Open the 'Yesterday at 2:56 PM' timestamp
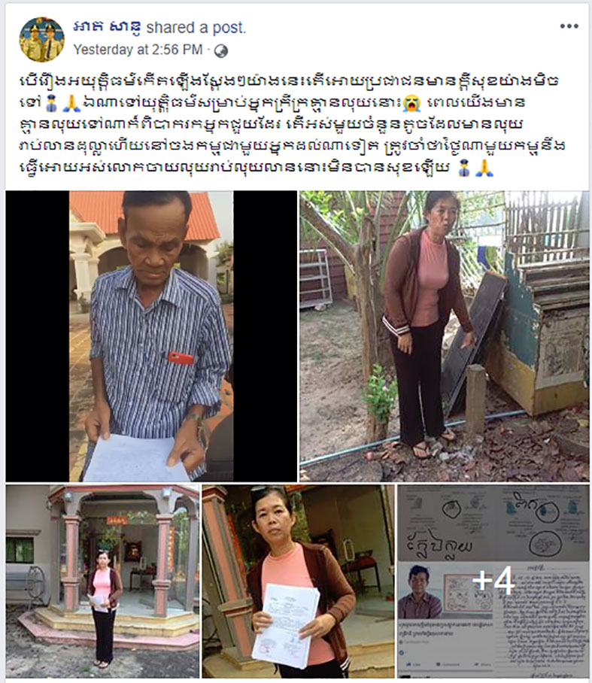This screenshot has height=683, width=592. tap(138, 50)
